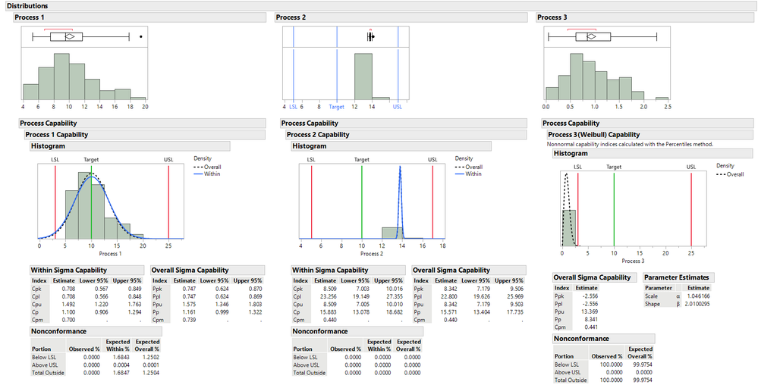Select Below LSL expected within 1.6843
The width and height of the screenshot is (758, 388).
coord(121,357)
